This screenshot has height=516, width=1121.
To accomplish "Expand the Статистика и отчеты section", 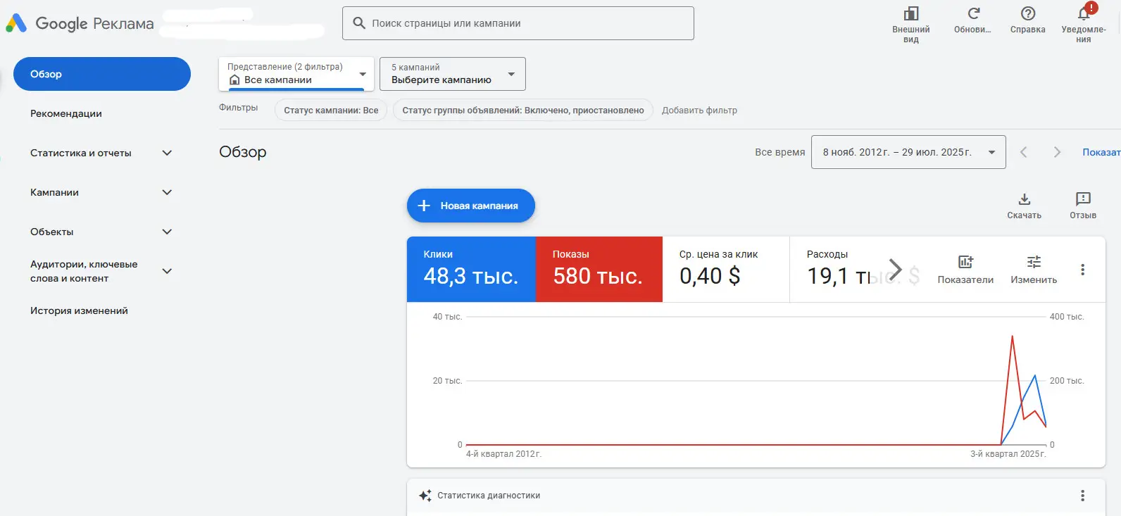I will (167, 153).
